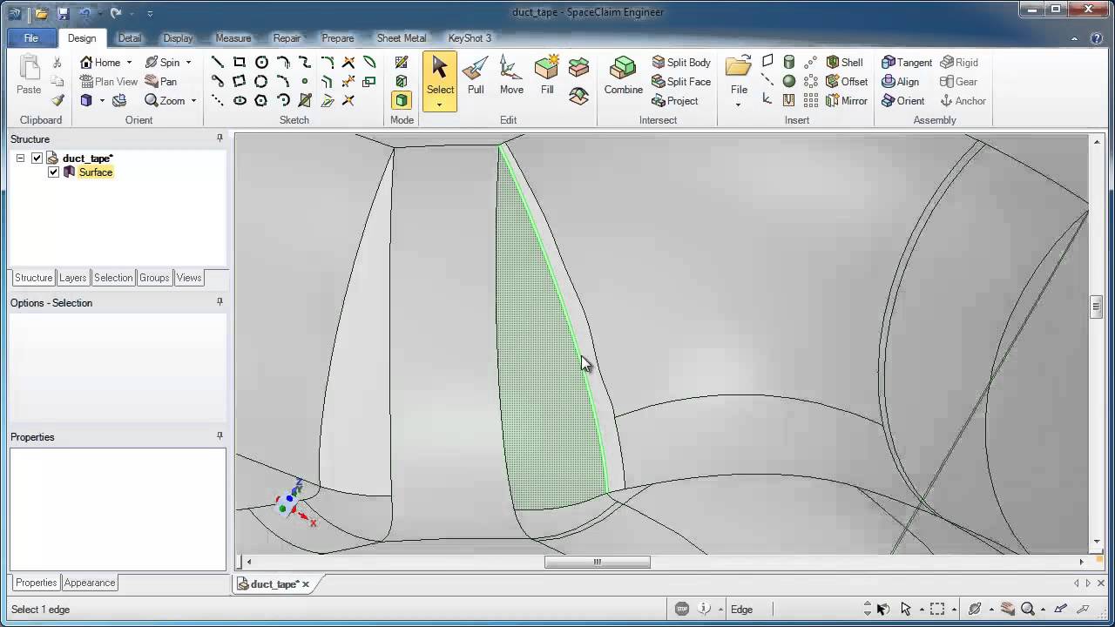Click the Offset button
This screenshot has height=627, width=1115.
tap(847, 81)
